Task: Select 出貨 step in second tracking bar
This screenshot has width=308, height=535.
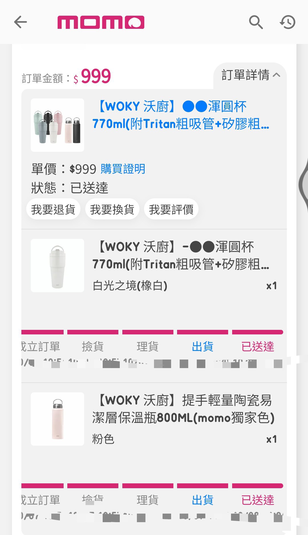Action: tap(202, 500)
